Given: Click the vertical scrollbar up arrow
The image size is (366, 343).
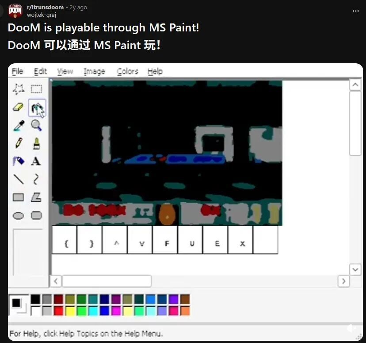Looking at the screenshot, I should [355, 85].
